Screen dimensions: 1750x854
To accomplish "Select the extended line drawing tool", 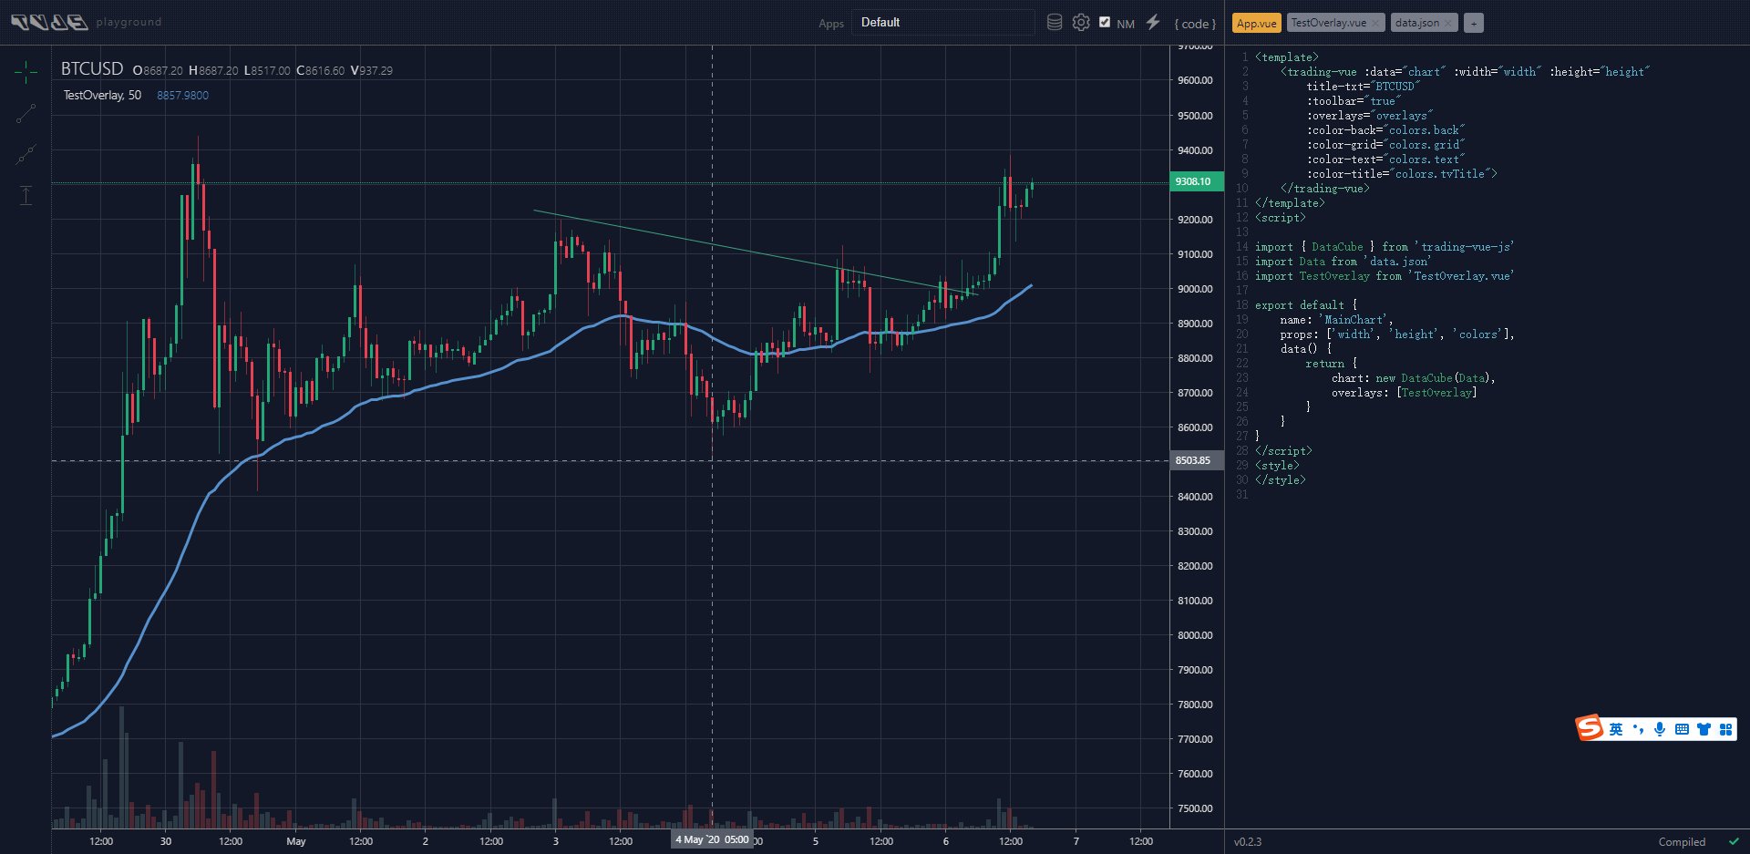I will [26, 154].
